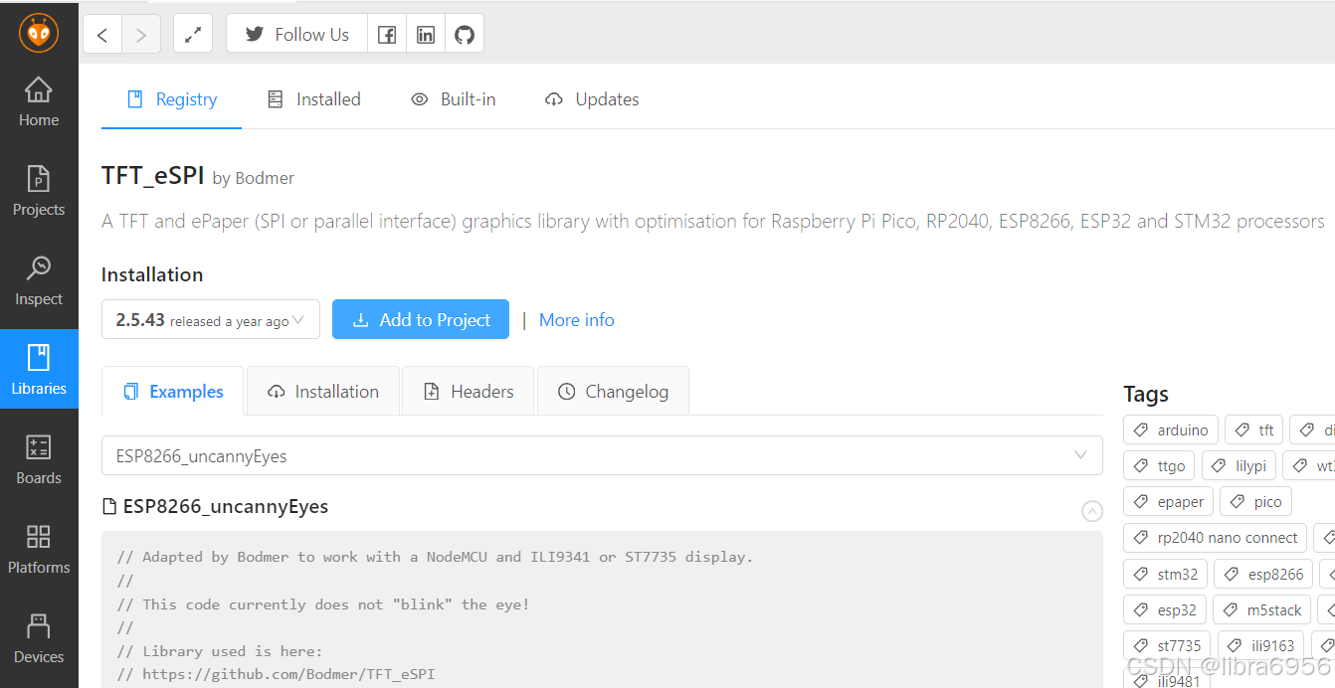Click the rp2040 nano connect tag
Viewport: 1335px width, 688px height.
pos(1215,538)
